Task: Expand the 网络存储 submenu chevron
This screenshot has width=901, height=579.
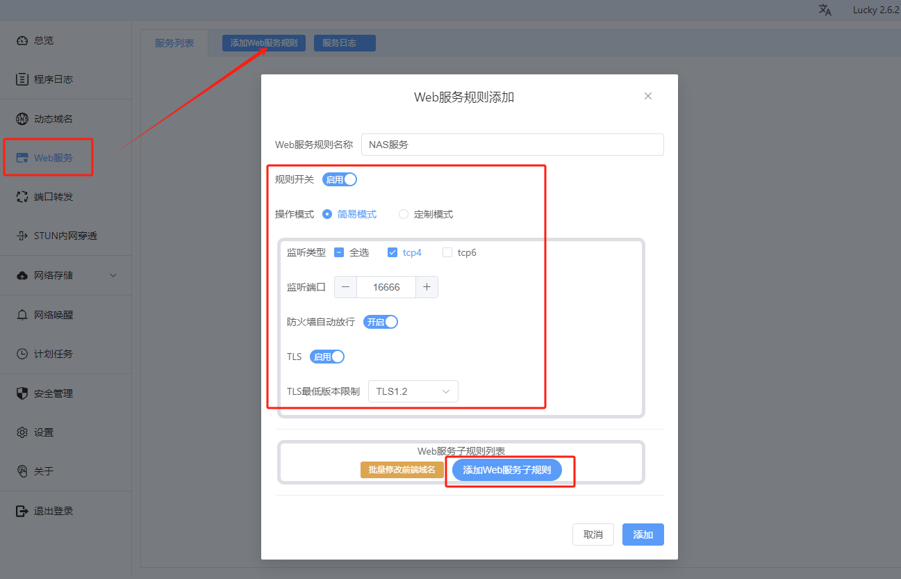Action: (x=114, y=275)
